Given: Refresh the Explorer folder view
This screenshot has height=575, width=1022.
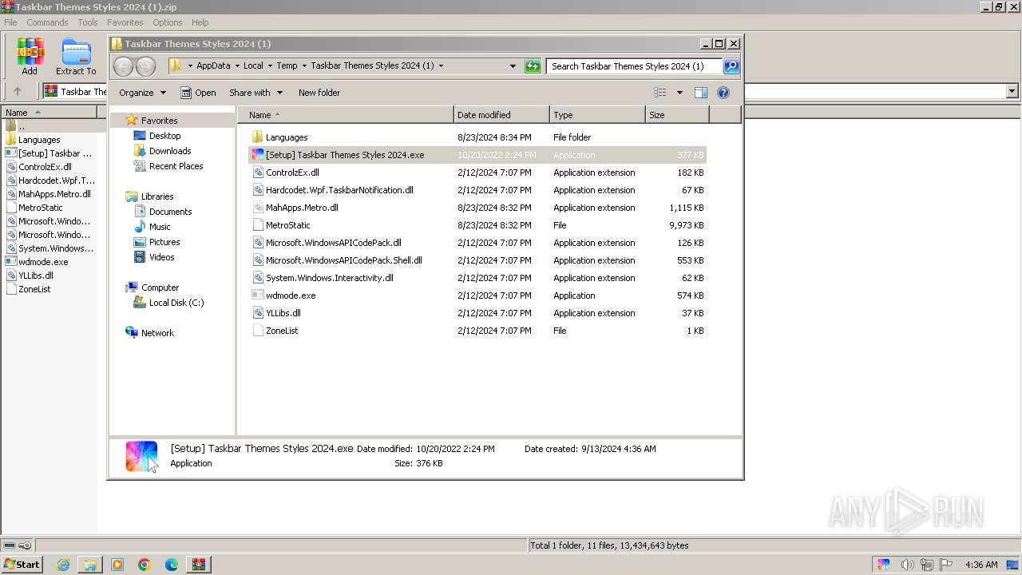Looking at the screenshot, I should [x=533, y=66].
